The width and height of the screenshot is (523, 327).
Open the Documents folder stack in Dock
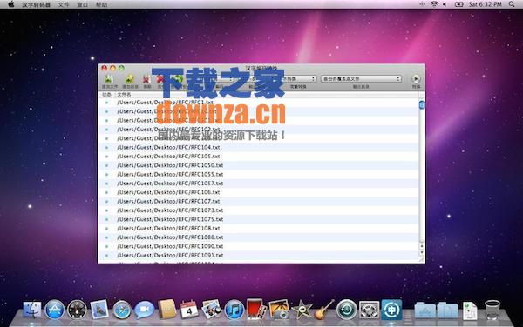pos(448,310)
